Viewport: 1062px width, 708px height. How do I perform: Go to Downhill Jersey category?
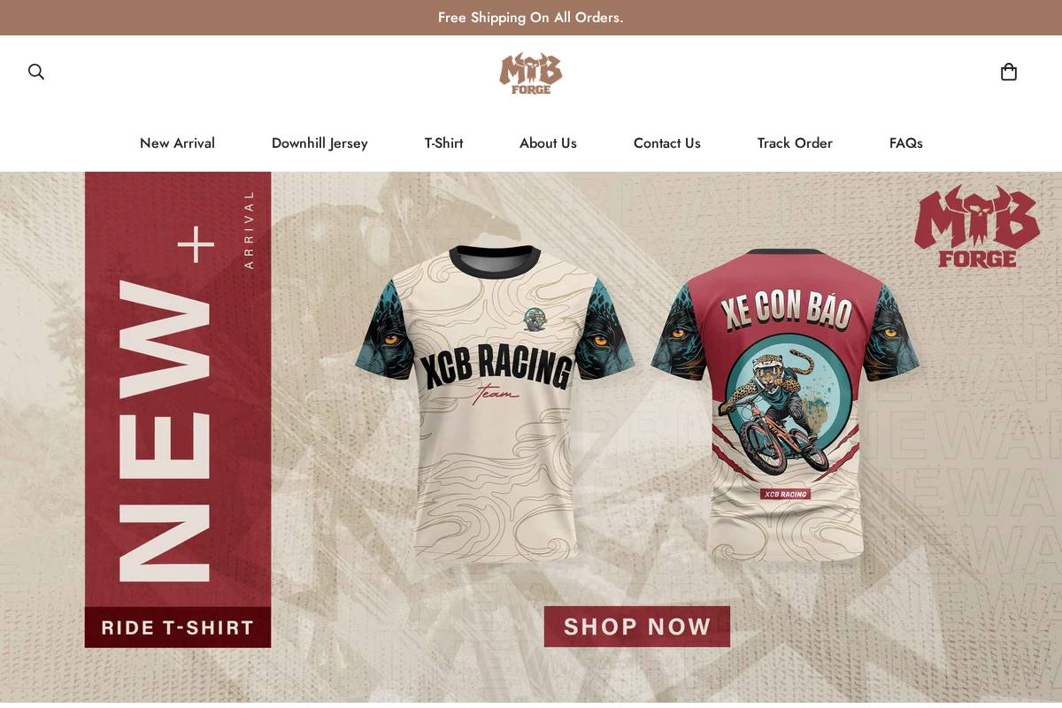click(319, 143)
